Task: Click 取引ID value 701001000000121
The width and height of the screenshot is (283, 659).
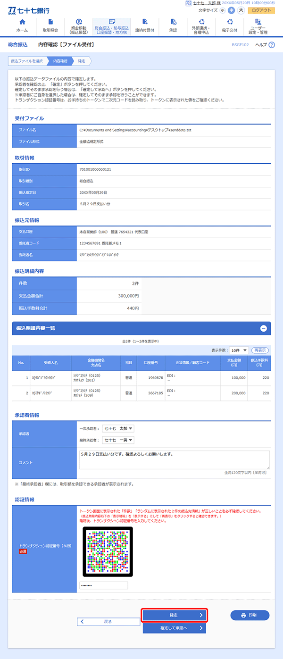Action: pos(96,169)
